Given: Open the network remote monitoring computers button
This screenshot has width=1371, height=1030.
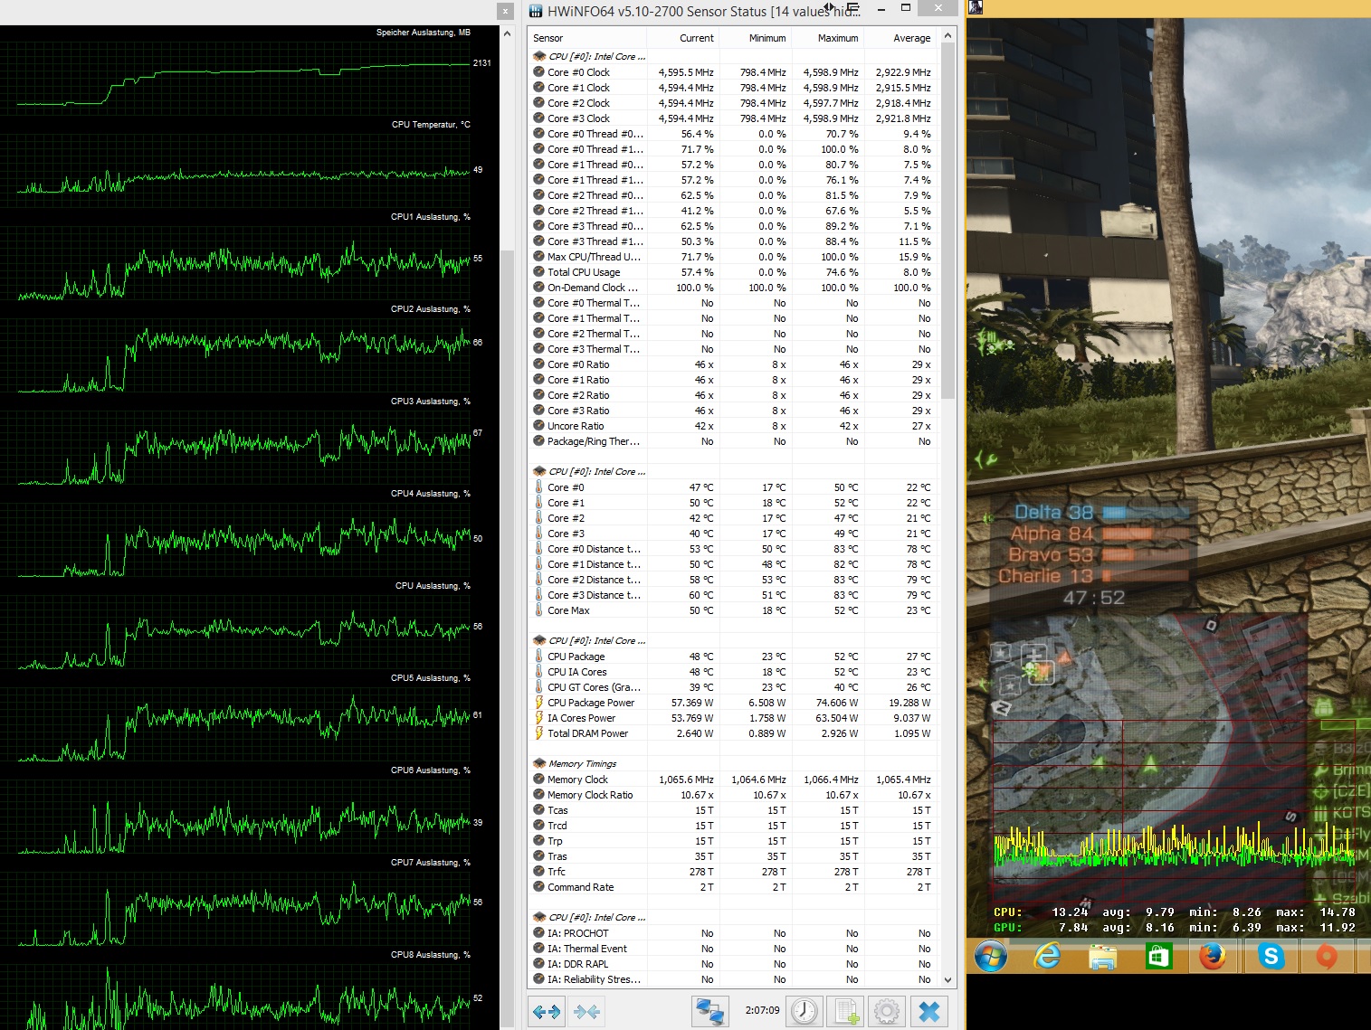Looking at the screenshot, I should [x=710, y=1011].
